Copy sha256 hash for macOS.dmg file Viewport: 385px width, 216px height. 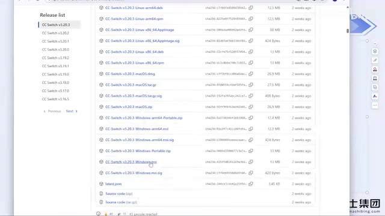(x=251, y=74)
